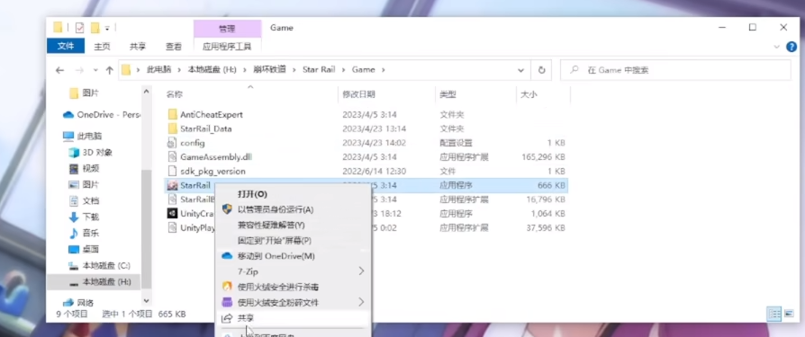Click the search box 在 Game 中搜索

pyautogui.click(x=675, y=70)
